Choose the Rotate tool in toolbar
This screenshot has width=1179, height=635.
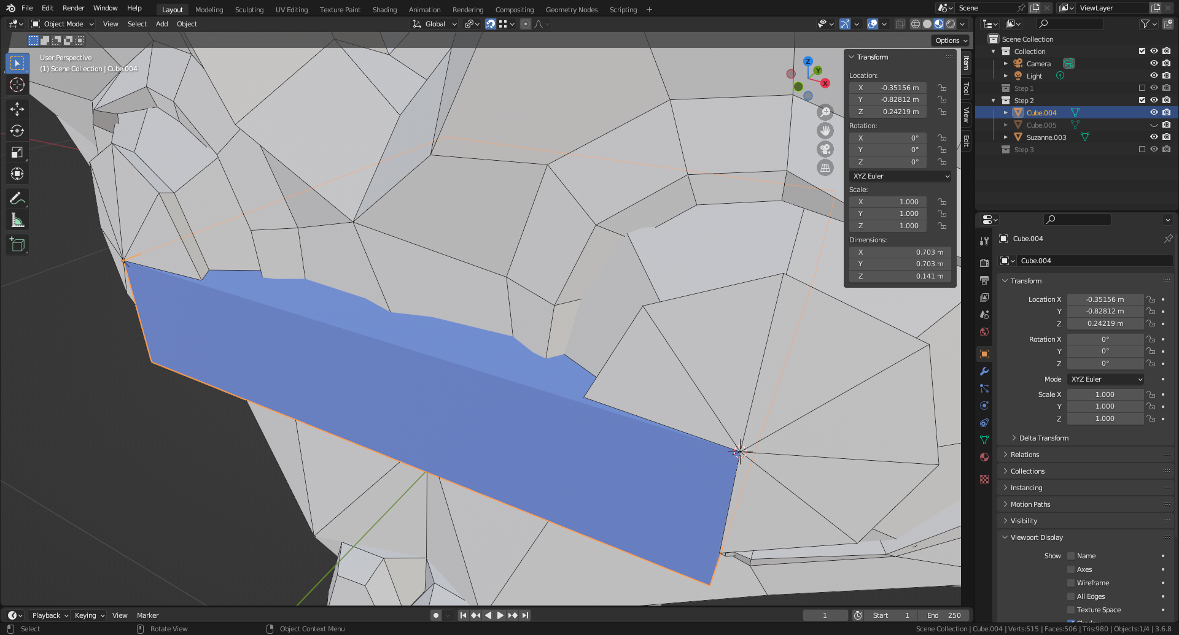(x=17, y=131)
